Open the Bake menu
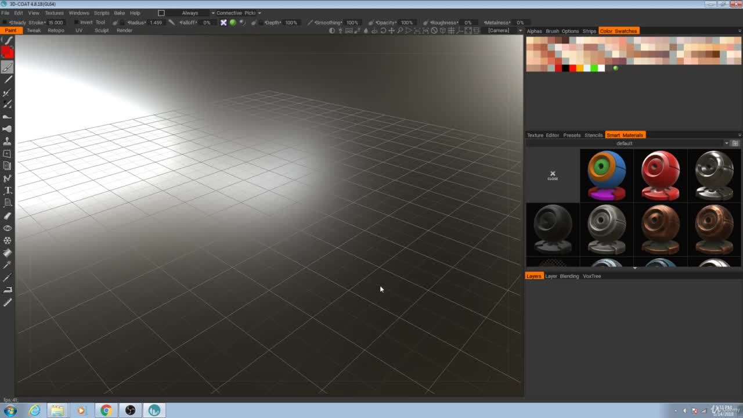The width and height of the screenshot is (743, 418). 119,13
